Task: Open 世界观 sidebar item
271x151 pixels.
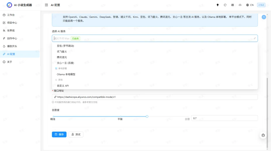Action: 20,31
